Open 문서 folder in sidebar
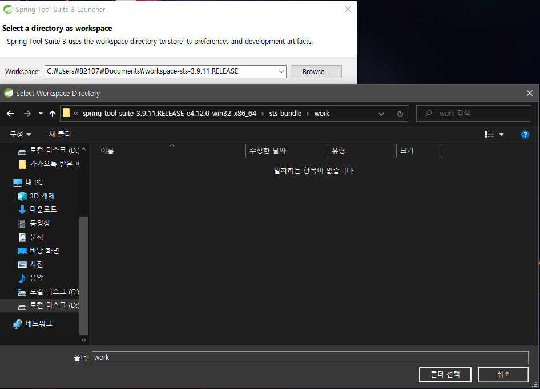Viewport: 540px width, 389px height. coord(31,237)
